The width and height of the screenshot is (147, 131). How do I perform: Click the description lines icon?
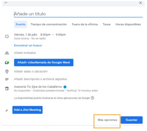[7, 79]
